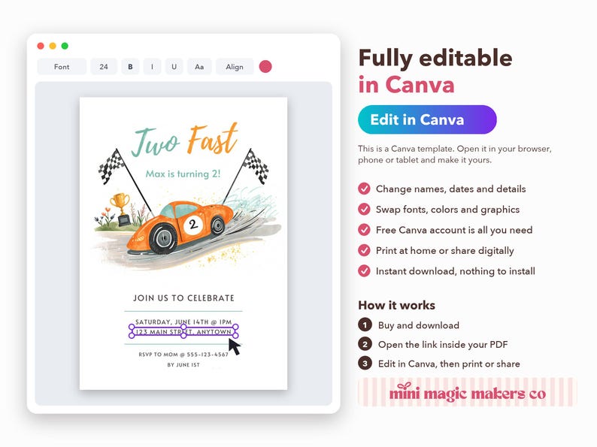The height and width of the screenshot is (447, 597).
Task: Select the 'Two Fast' title text
Action: pos(184,140)
